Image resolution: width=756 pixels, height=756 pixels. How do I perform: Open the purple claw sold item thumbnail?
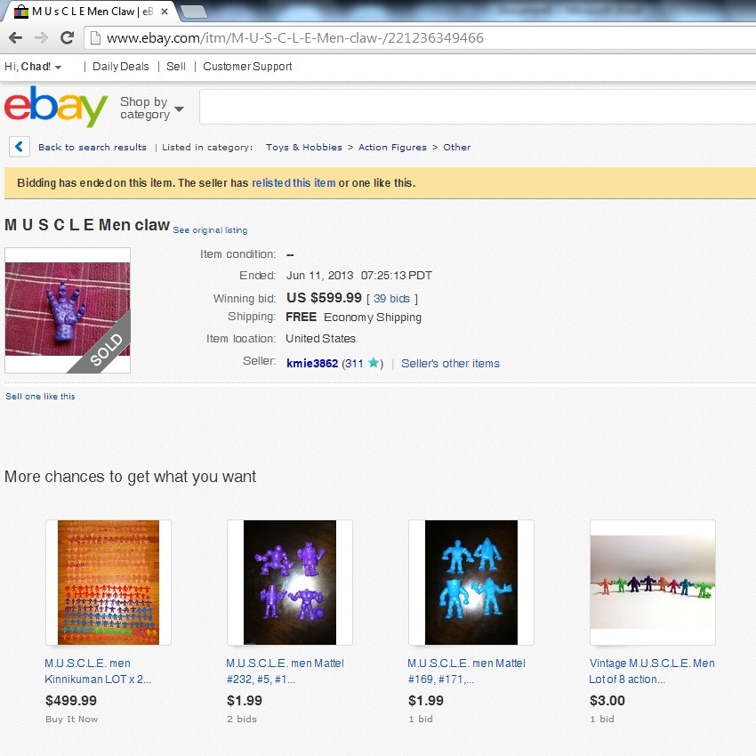pyautogui.click(x=68, y=310)
